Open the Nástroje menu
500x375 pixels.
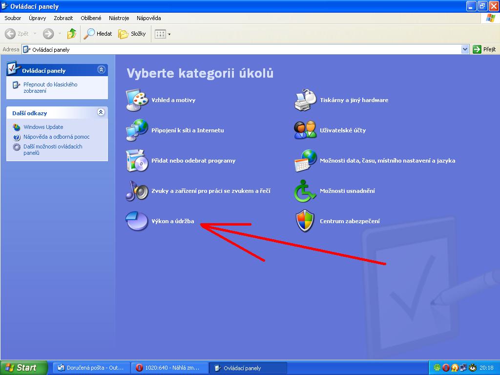tap(119, 18)
